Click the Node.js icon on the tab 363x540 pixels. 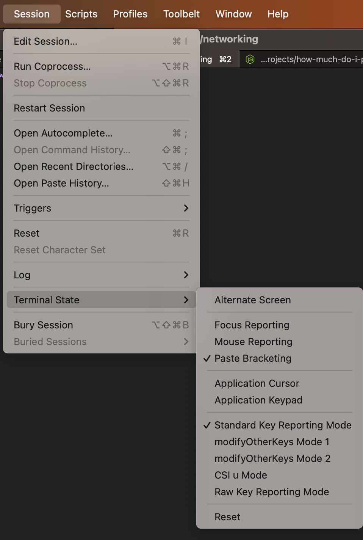[250, 59]
